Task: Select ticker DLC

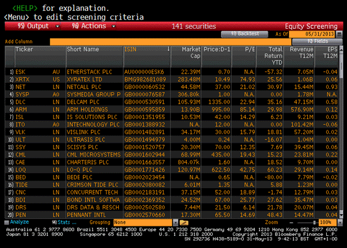Action: (x=20, y=102)
